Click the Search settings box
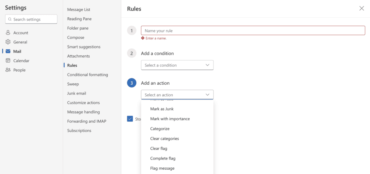The image size is (370, 174). pos(31,20)
